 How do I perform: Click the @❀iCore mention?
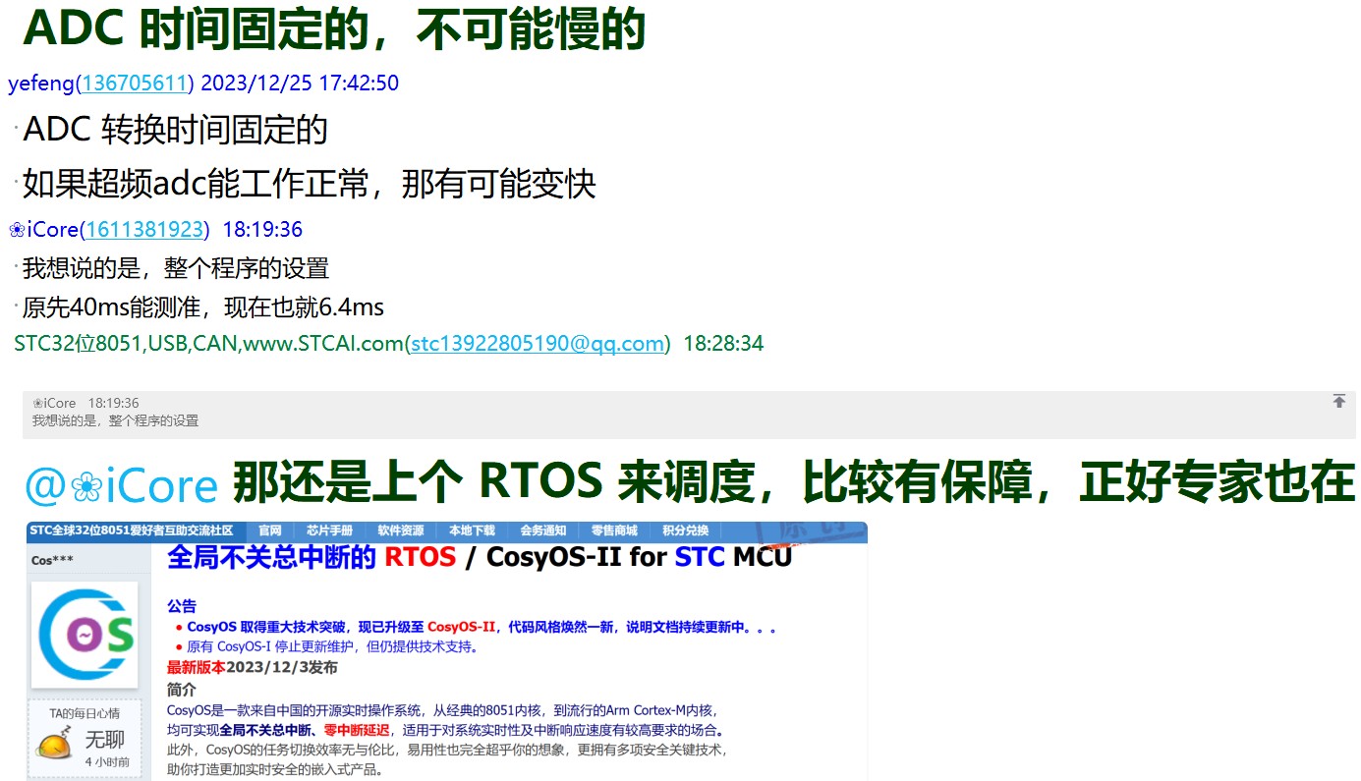tap(121, 485)
